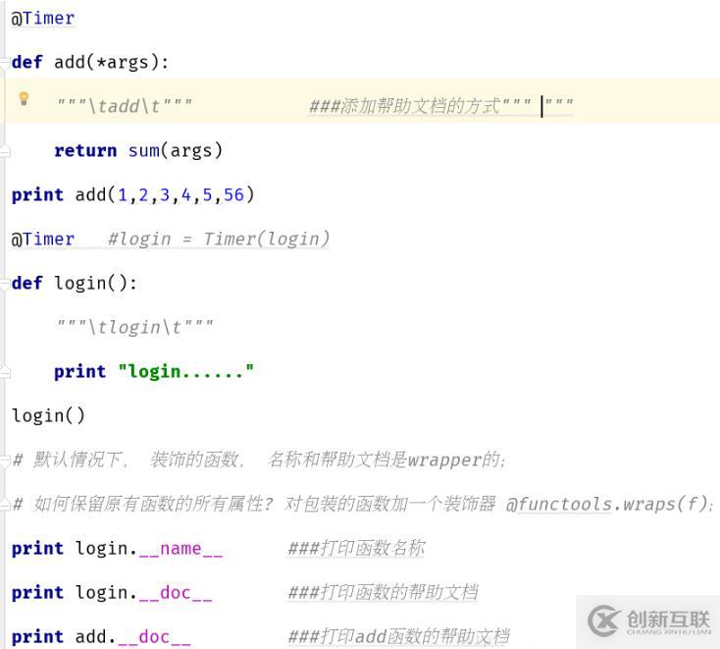Viewport: 720px width, 649px height.
Task: Click fold end marker beside print "login......"
Action: coord(5,372)
